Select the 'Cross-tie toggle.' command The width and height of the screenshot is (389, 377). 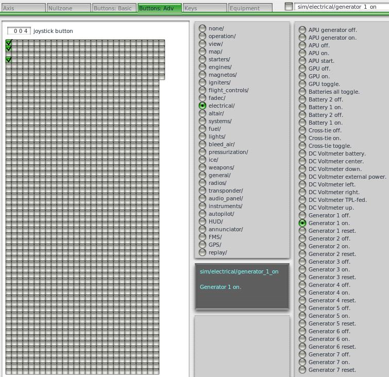click(302, 146)
